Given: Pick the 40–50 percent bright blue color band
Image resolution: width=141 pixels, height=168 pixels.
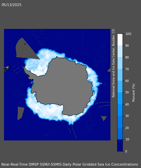Looking at the screenshot, I should point(120,98).
